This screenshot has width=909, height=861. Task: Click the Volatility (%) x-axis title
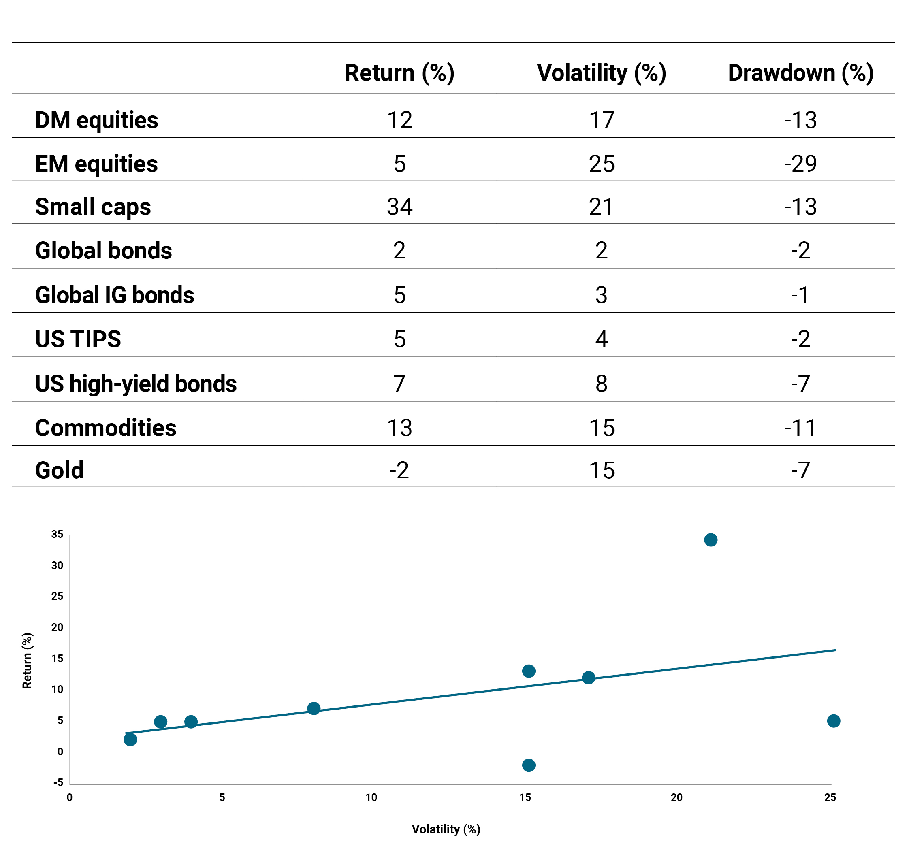(x=445, y=829)
